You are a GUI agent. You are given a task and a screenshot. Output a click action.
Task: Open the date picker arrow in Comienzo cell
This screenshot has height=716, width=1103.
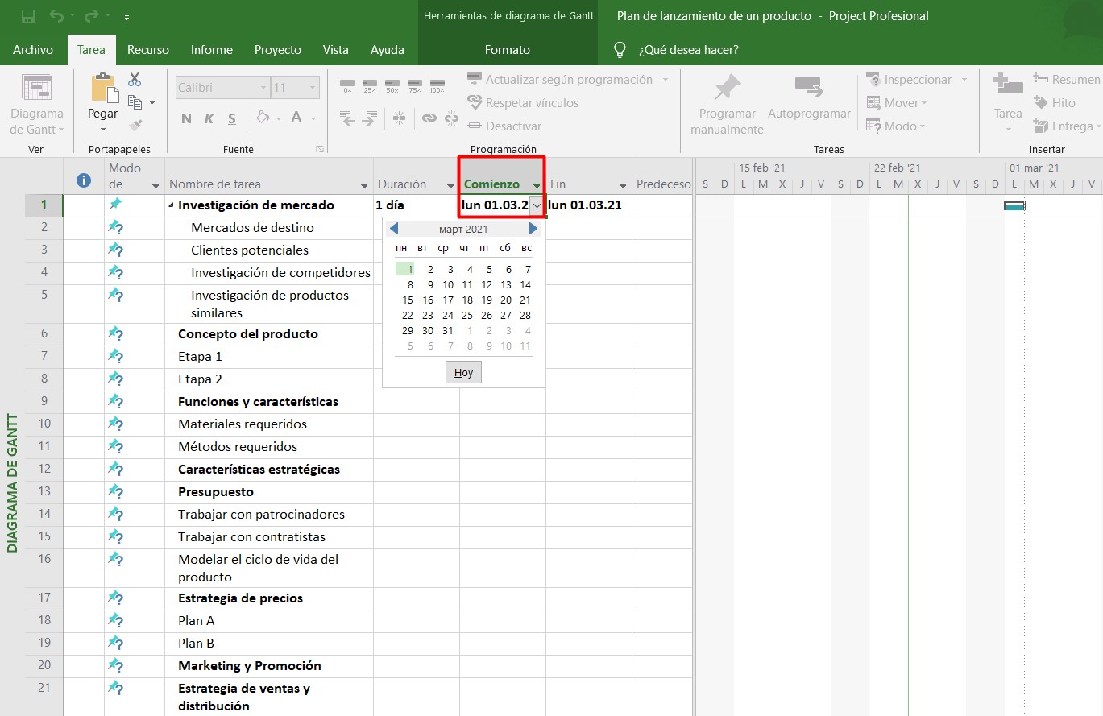coord(537,205)
